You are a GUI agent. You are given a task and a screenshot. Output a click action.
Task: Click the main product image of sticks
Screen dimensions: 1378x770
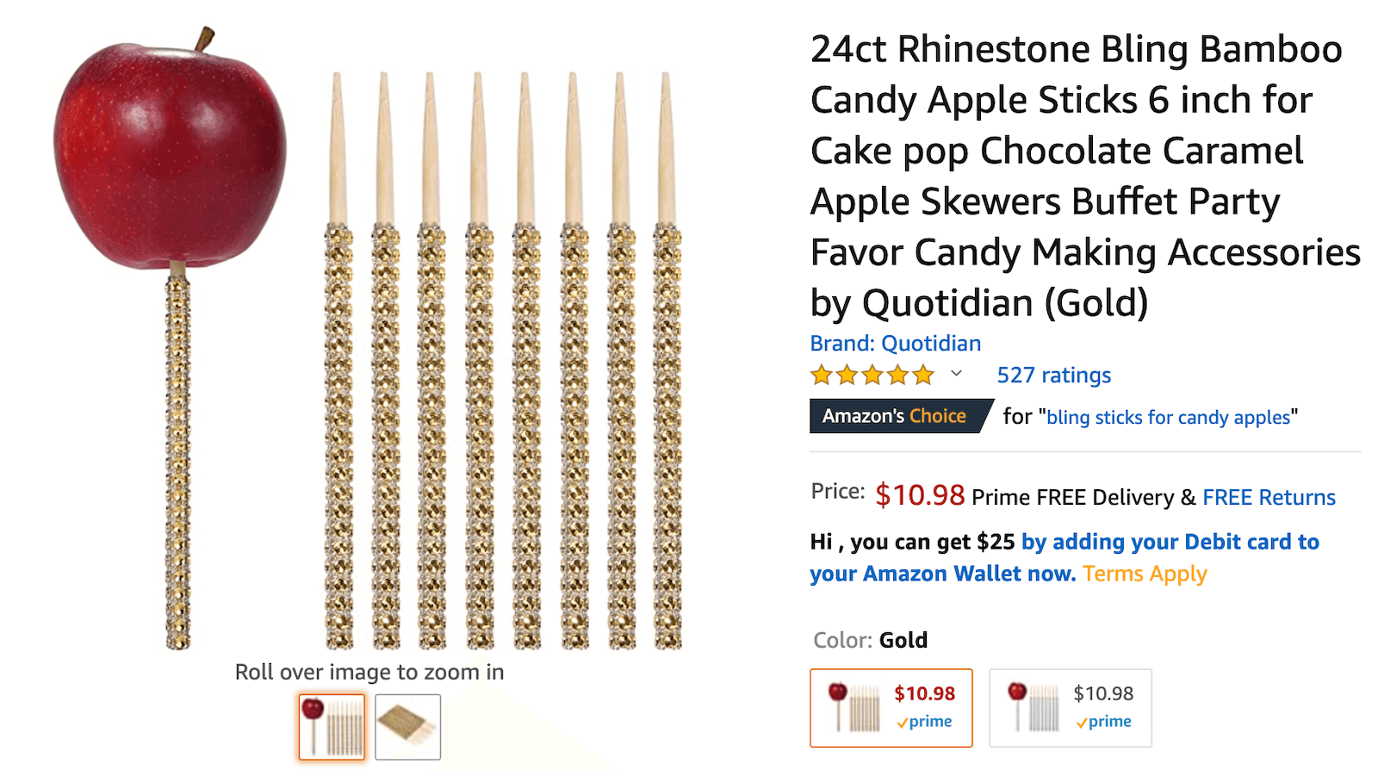tap(504, 360)
